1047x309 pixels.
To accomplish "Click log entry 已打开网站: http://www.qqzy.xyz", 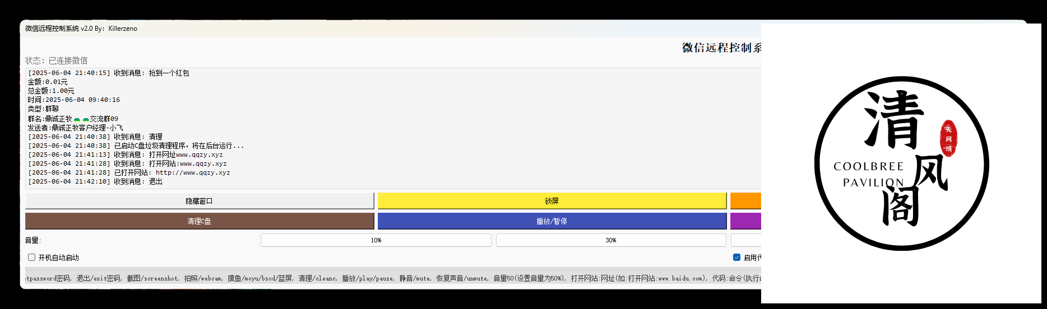I will pos(129,172).
